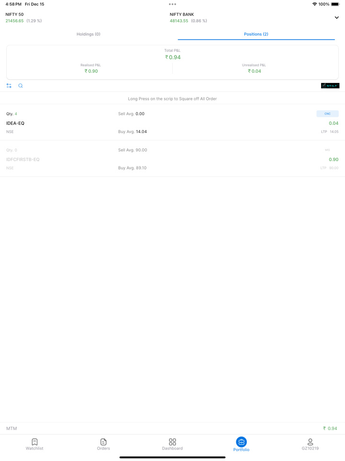Screen dimensions: 345x461
Task: Open the positions filter icon
Action: click(x=9, y=85)
